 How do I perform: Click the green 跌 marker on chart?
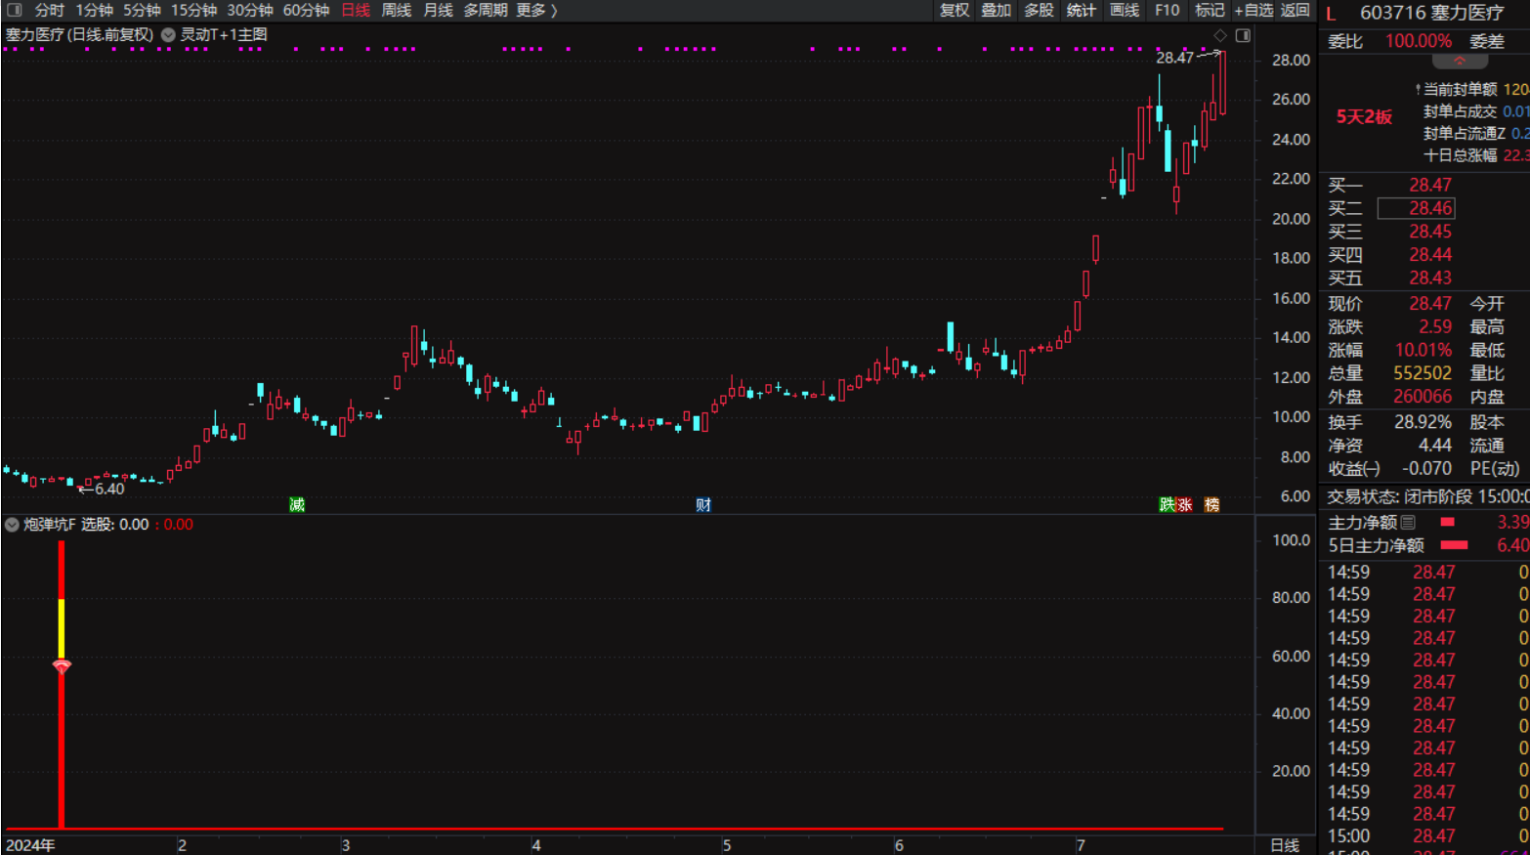pyautogui.click(x=1167, y=504)
